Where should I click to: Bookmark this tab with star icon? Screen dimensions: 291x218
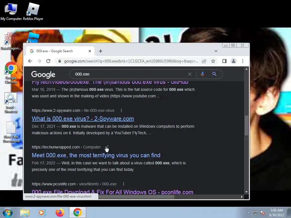[213, 61]
